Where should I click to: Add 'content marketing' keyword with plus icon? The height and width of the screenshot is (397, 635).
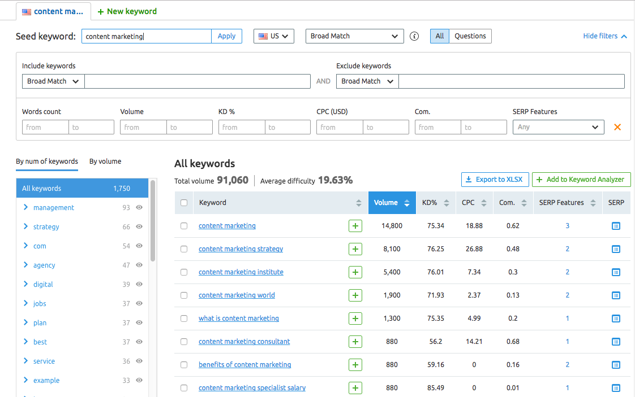click(x=355, y=226)
